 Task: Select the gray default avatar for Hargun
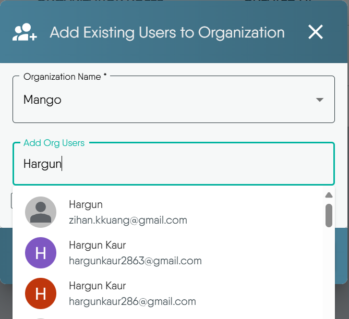point(41,212)
